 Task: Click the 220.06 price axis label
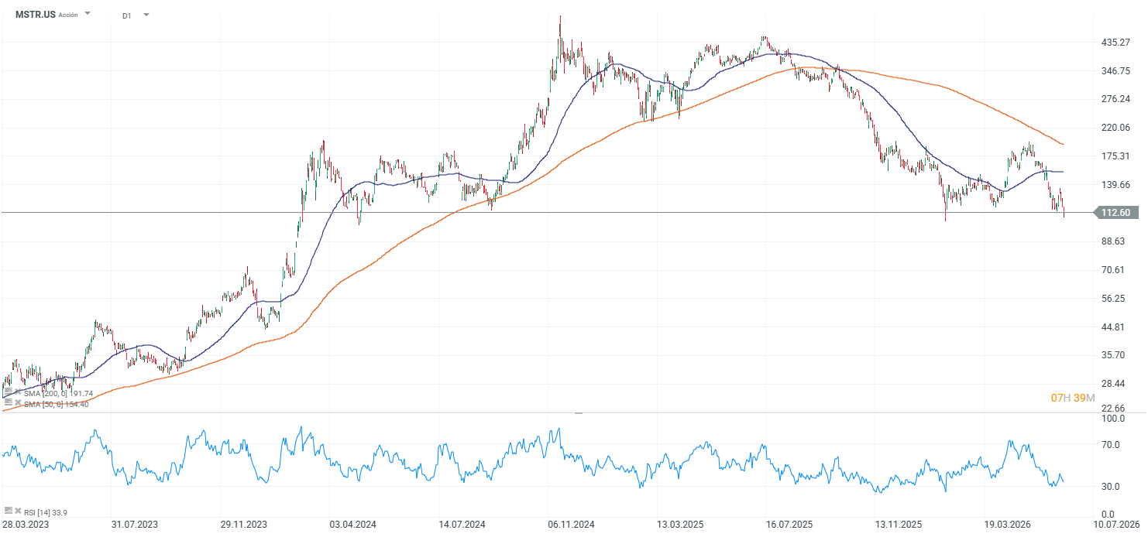click(1114, 128)
